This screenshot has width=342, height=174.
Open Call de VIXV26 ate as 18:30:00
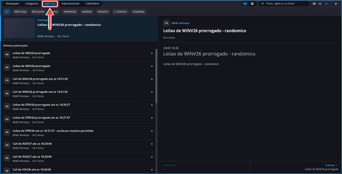(78, 170)
